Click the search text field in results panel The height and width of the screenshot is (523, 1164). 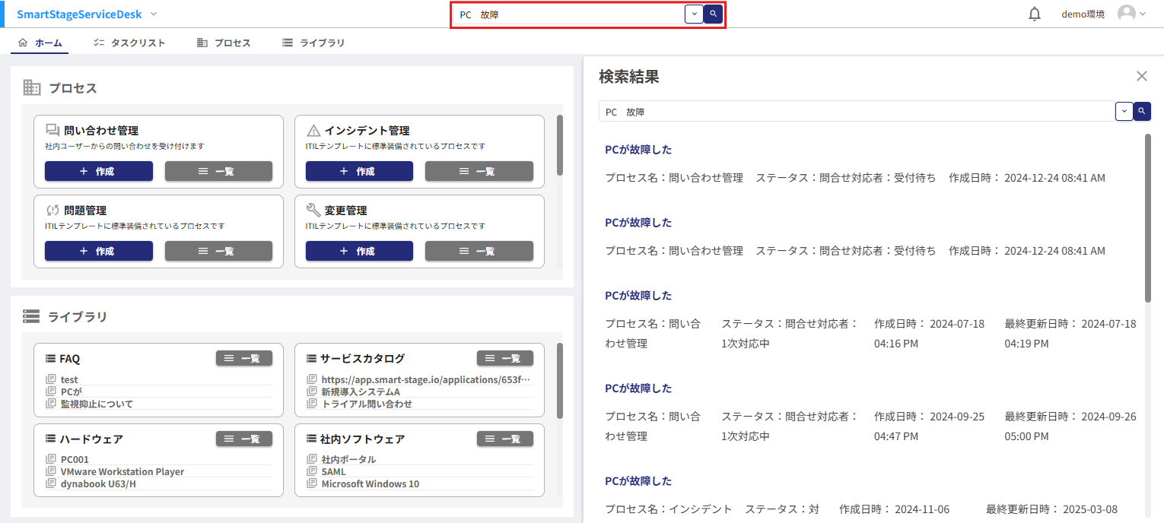tap(856, 112)
